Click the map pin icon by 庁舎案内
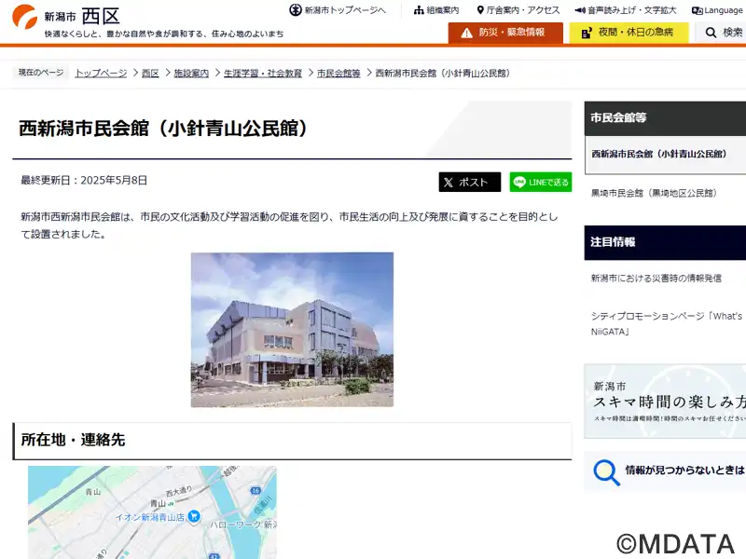Viewport: 746px width, 559px height. coord(480,10)
